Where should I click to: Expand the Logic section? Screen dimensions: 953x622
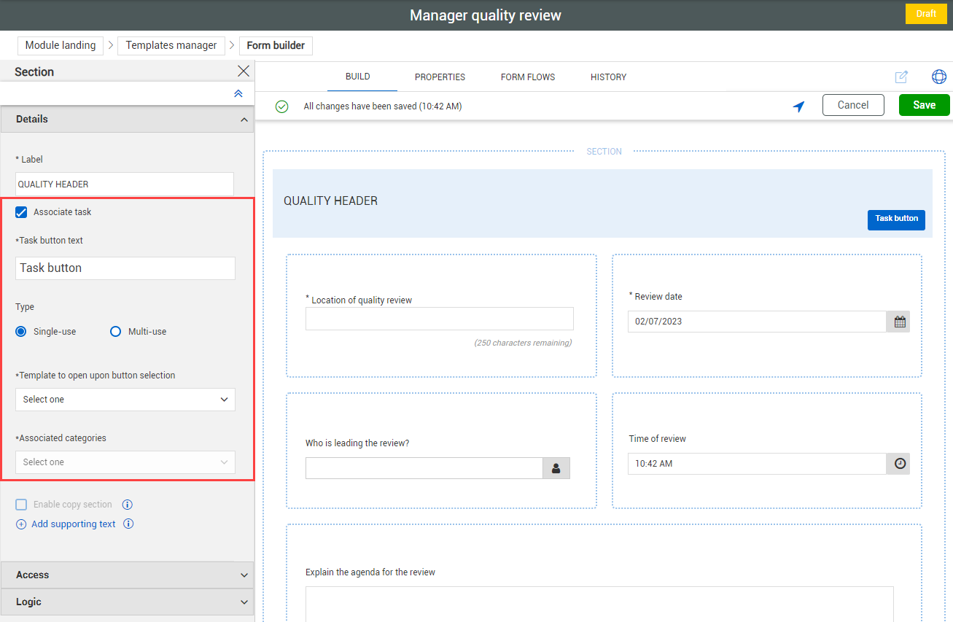click(x=128, y=602)
